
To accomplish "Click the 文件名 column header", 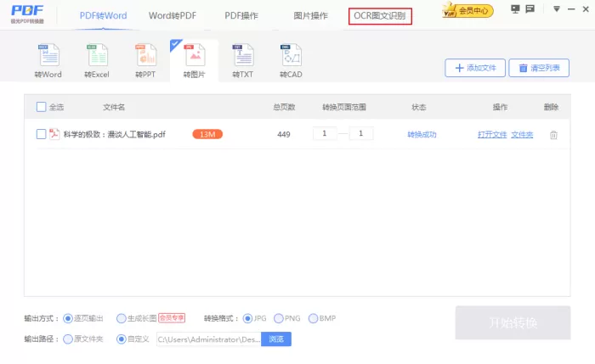I will [x=114, y=107].
